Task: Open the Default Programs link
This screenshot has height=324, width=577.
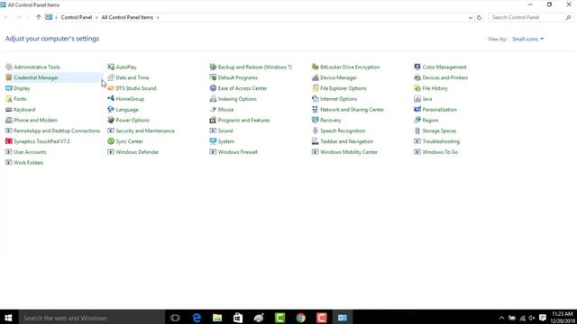Action: pos(238,77)
